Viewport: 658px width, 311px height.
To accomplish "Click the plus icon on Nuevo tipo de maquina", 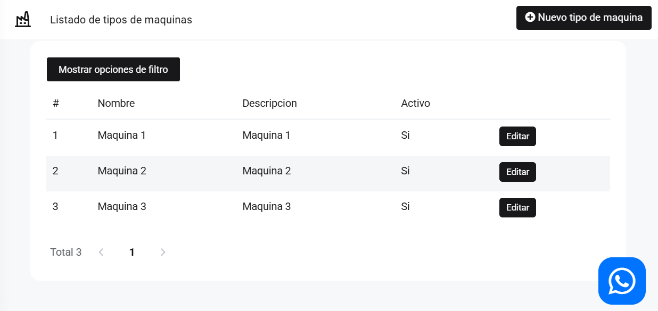I will click(530, 18).
